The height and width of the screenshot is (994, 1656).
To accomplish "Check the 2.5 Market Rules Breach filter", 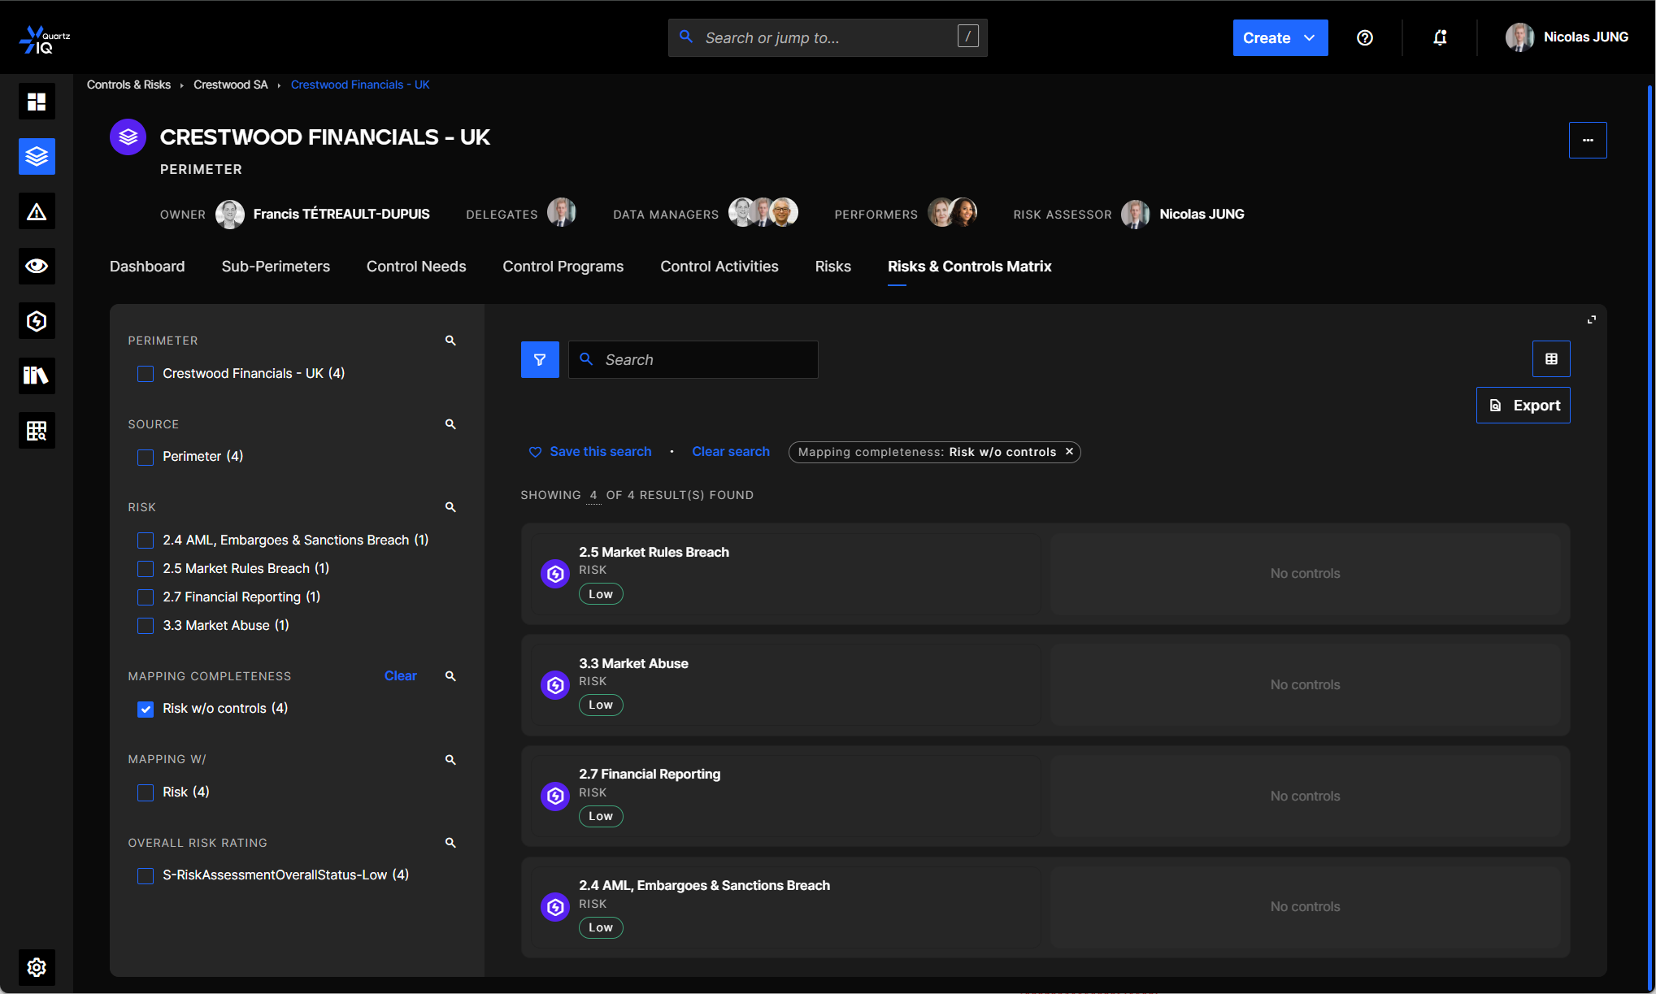I will click(146, 569).
